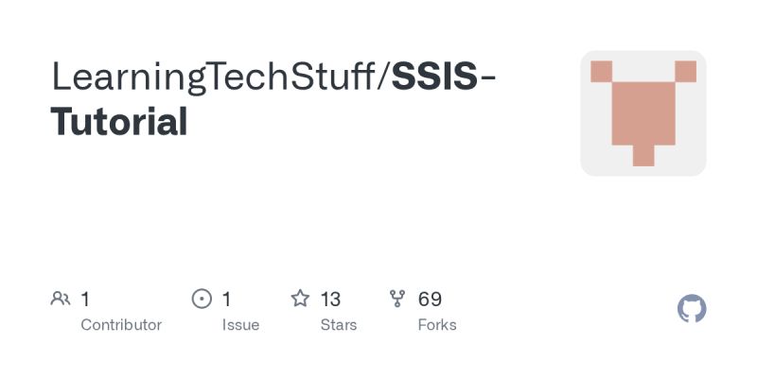Click the star icon beside 13

pyautogui.click(x=300, y=299)
